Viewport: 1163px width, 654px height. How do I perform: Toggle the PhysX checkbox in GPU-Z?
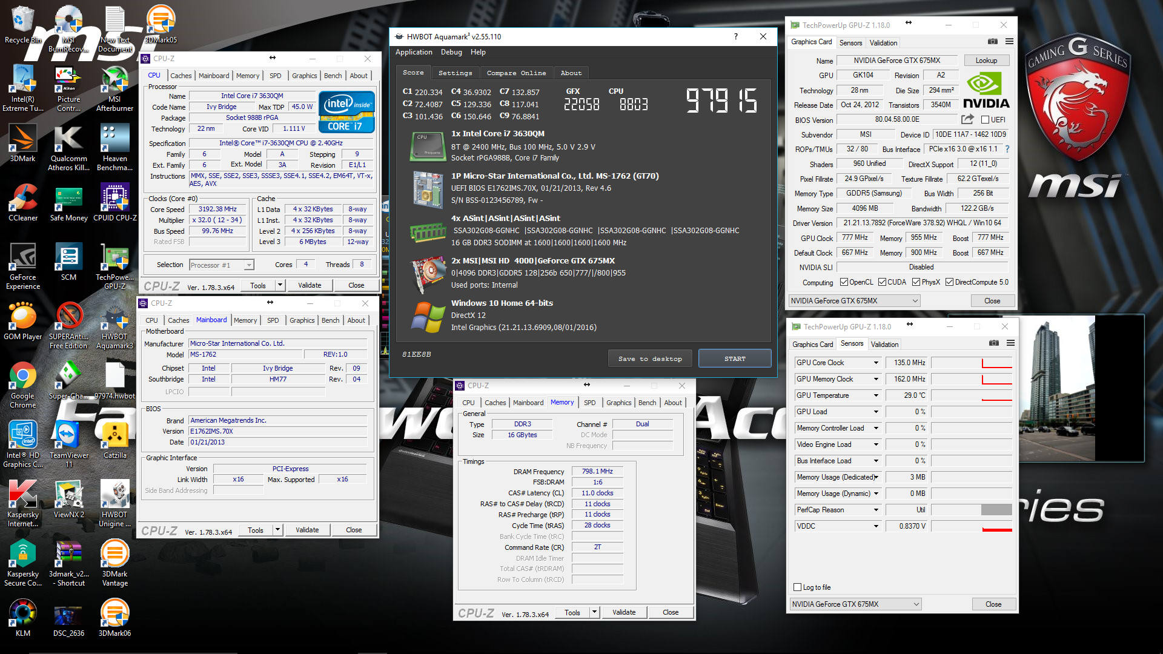click(916, 282)
